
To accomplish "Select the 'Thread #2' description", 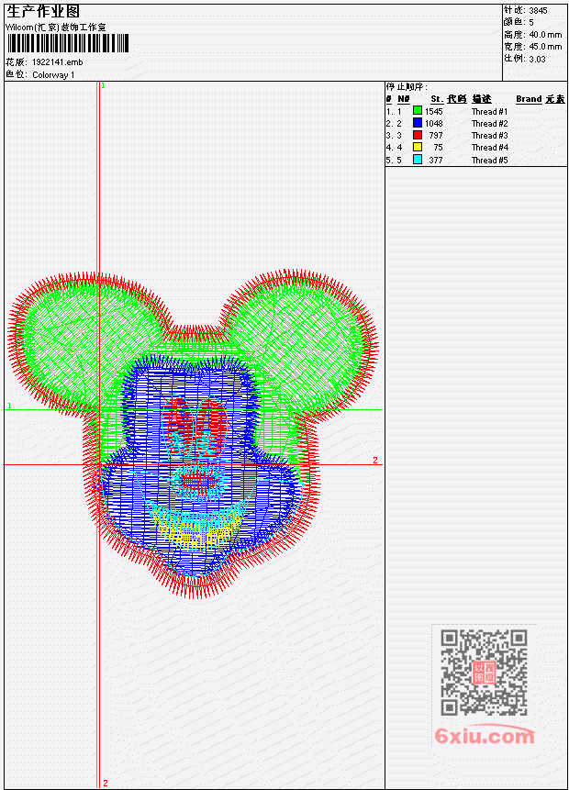I will pyautogui.click(x=489, y=124).
